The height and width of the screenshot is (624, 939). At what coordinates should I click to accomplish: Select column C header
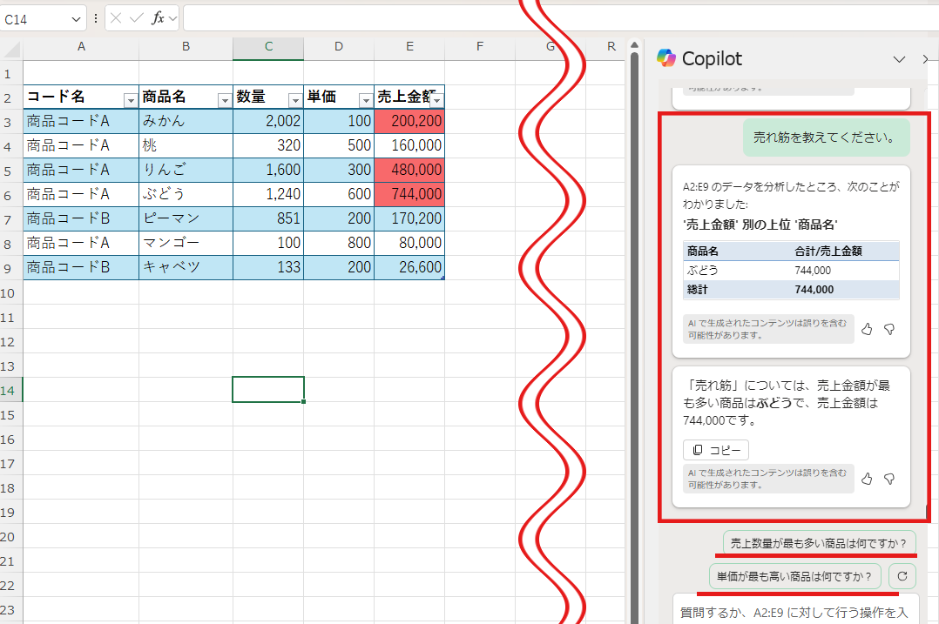[x=268, y=47]
